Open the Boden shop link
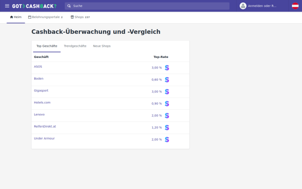302x189 pixels. pos(39,79)
